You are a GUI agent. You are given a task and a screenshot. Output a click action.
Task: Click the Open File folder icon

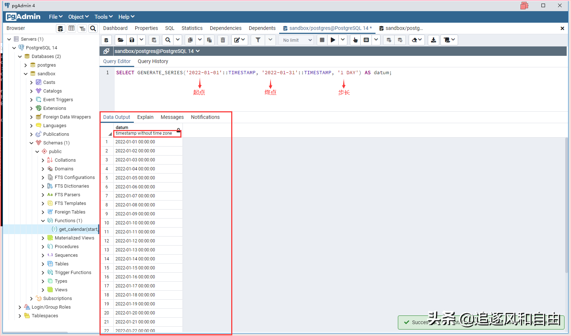pos(121,40)
